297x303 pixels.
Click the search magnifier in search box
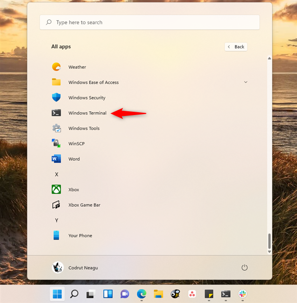click(x=49, y=22)
